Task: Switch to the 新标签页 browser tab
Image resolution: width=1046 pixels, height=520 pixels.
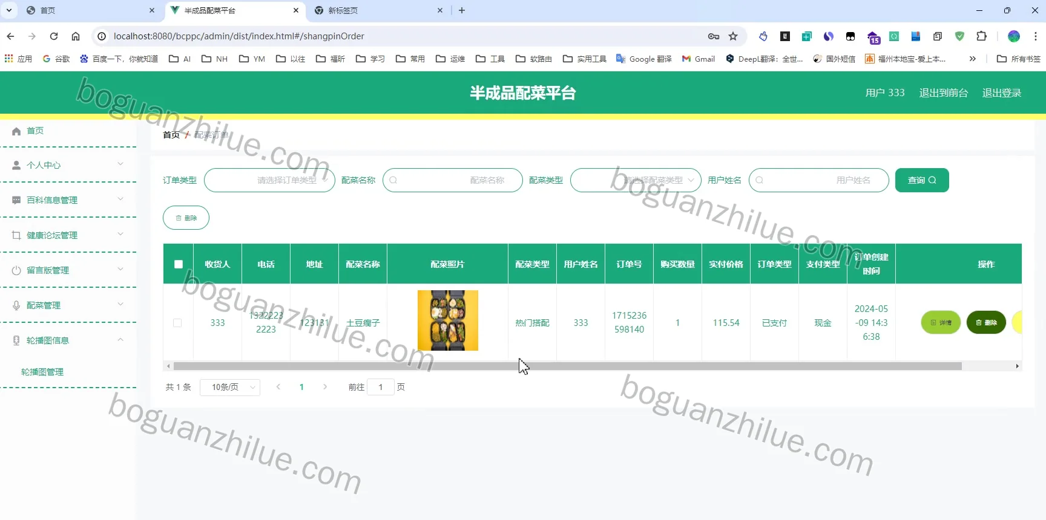Action: click(x=378, y=10)
